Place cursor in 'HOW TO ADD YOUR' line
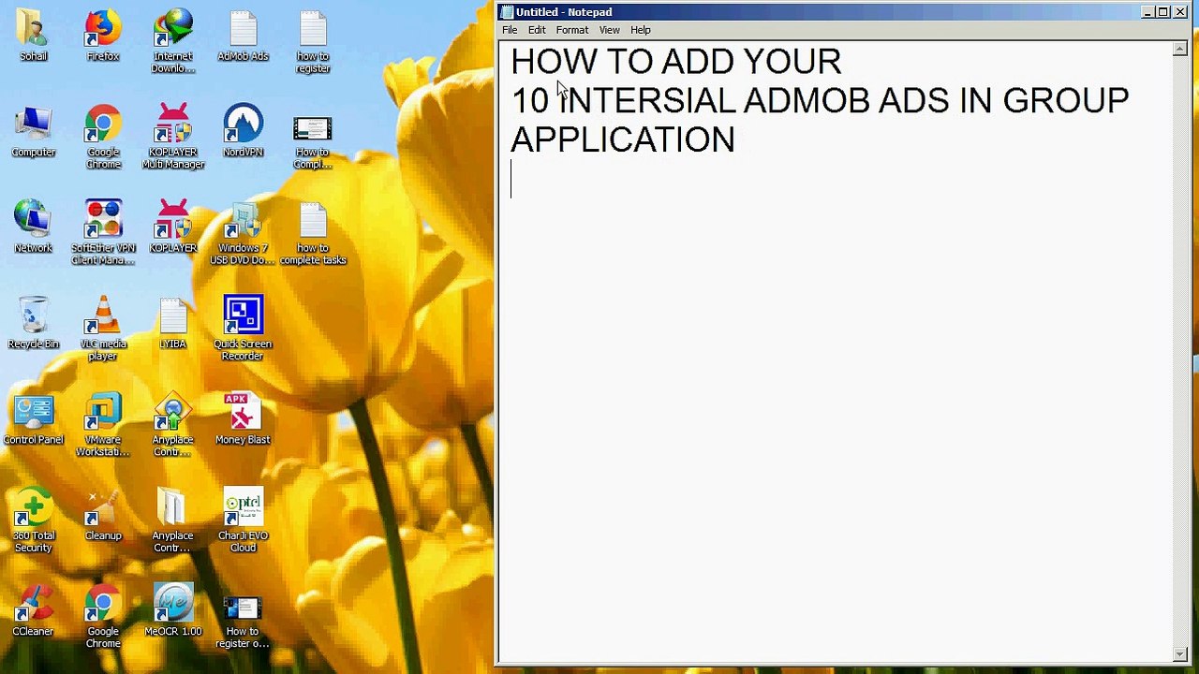The height and width of the screenshot is (674, 1199). tap(676, 62)
